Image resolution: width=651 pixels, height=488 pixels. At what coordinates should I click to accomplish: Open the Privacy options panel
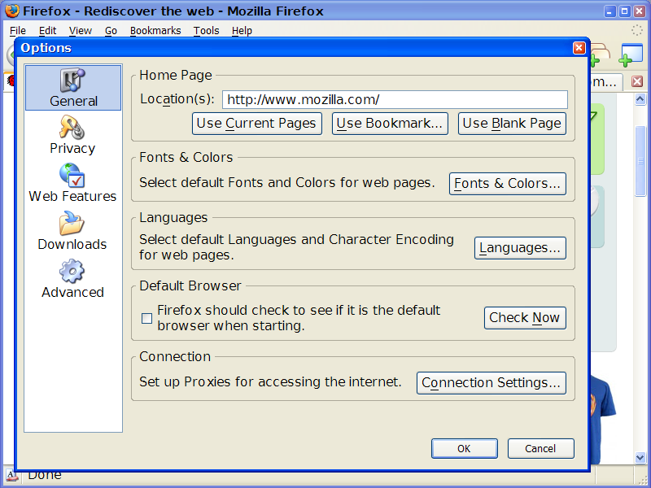(x=72, y=129)
